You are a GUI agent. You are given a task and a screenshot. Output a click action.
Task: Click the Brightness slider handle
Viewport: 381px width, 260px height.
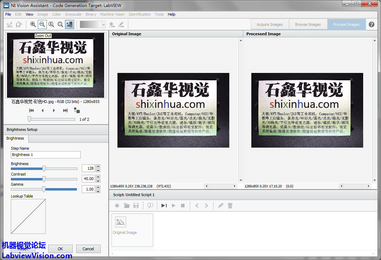coord(44,169)
